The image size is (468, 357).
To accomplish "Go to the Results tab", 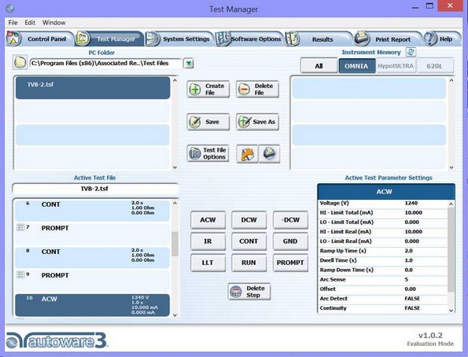I will pos(319,39).
